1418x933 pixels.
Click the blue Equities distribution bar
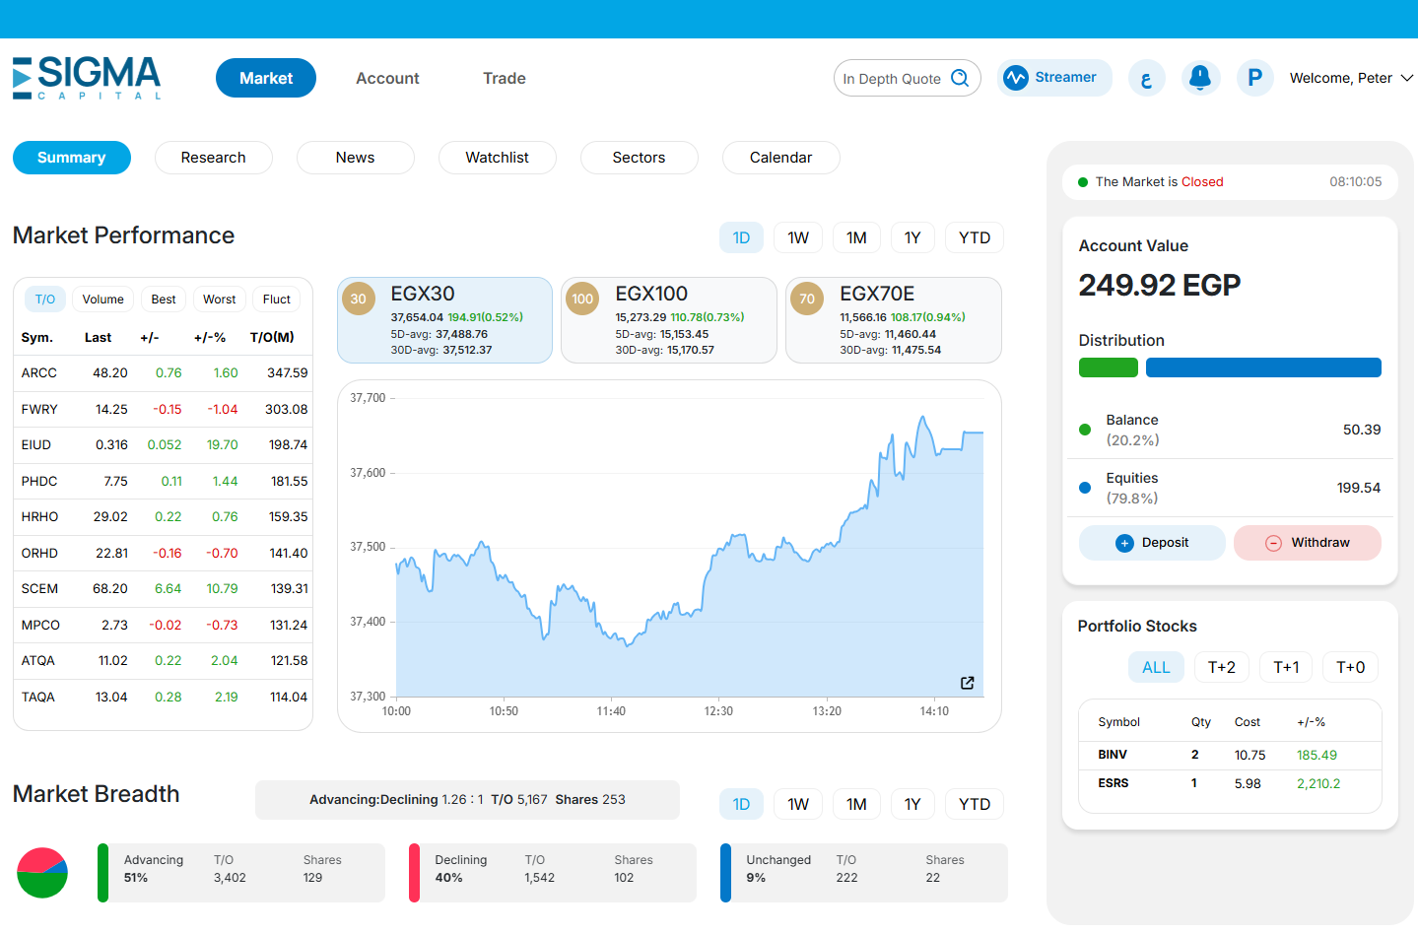click(x=1262, y=367)
